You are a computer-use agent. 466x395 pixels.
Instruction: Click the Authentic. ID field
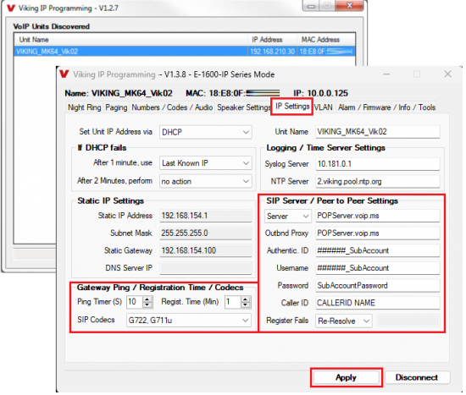coord(377,250)
